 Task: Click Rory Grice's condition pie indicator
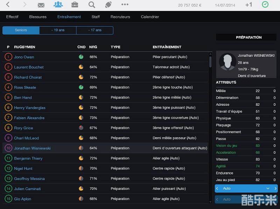[x=81, y=128]
